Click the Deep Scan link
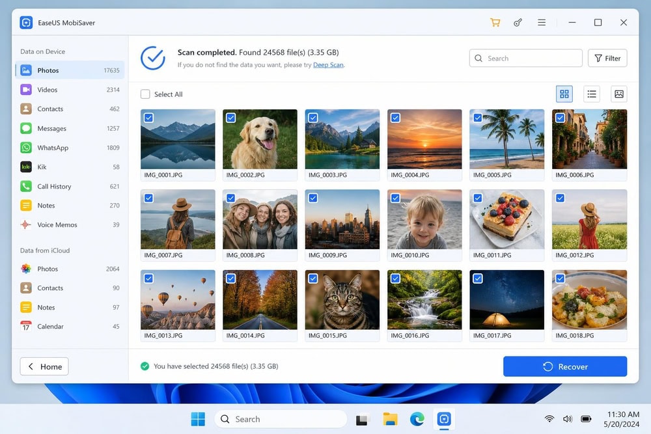Viewport: 651px width, 434px height. click(328, 64)
